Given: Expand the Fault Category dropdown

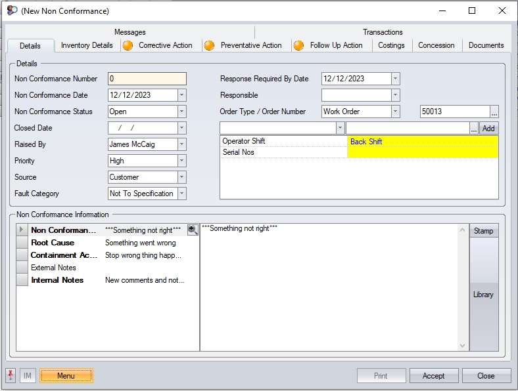Looking at the screenshot, I should [181, 194].
